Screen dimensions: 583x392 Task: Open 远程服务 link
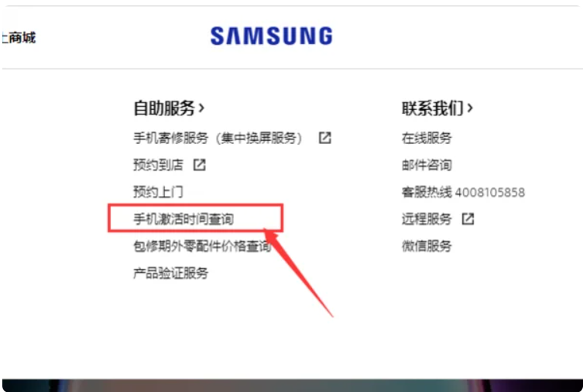[427, 218]
